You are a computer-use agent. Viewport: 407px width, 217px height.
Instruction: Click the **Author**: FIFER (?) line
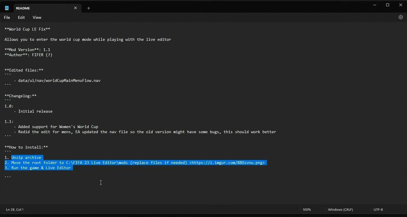tap(29, 55)
